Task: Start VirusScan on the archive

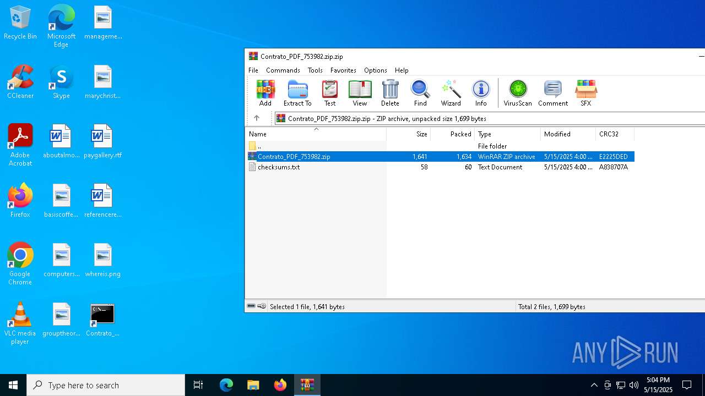Action: (518, 93)
